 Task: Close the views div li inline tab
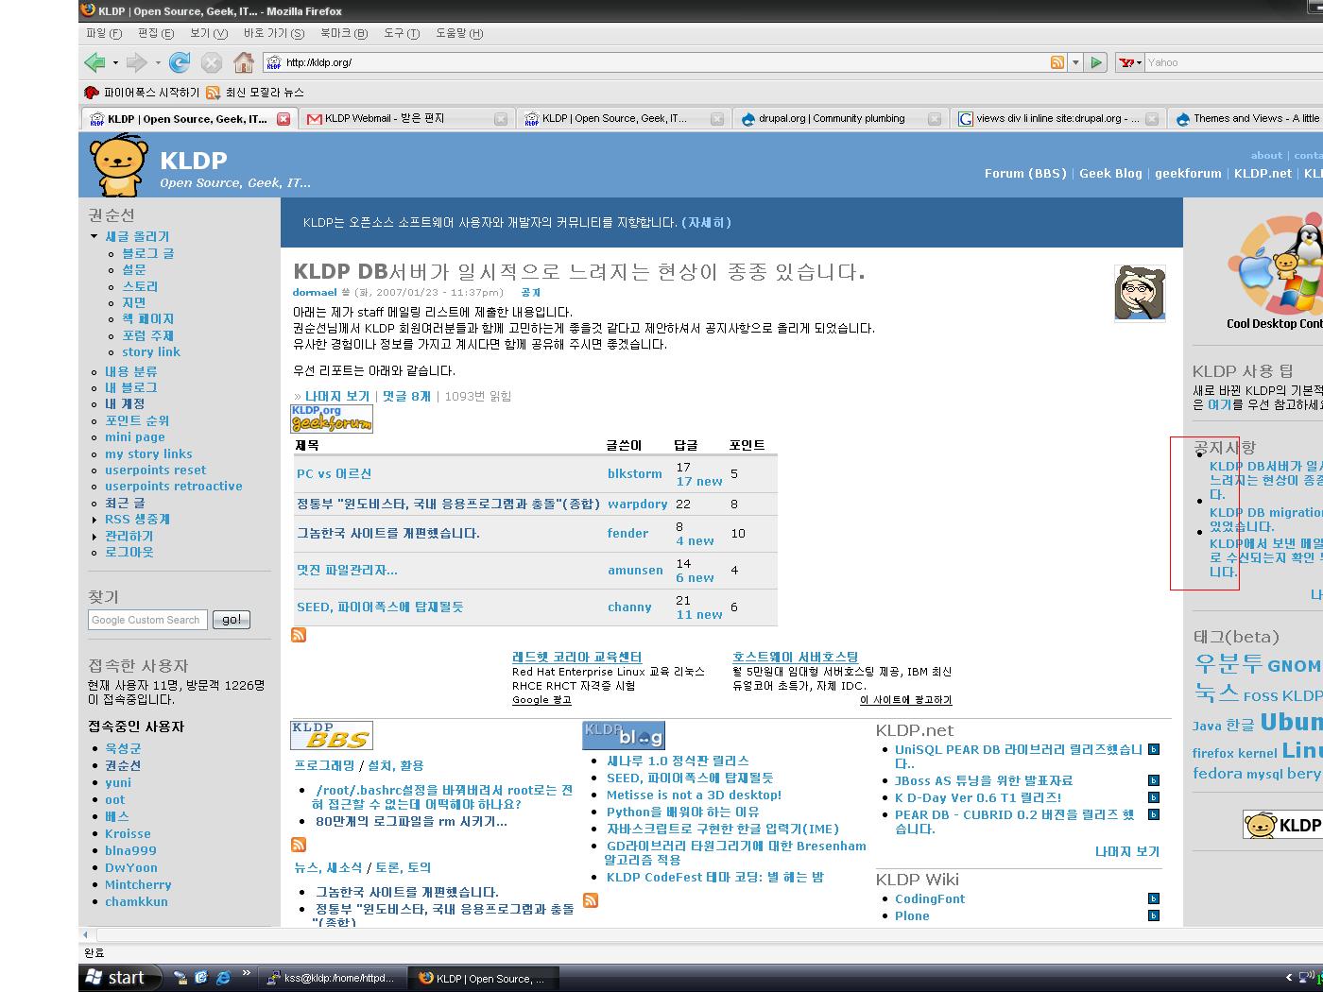[x=1152, y=119]
